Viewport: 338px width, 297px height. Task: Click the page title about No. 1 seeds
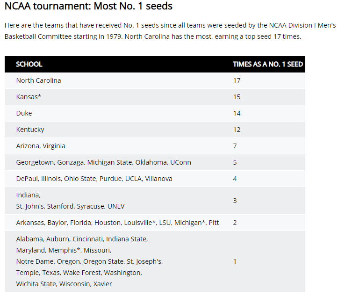coord(88,6)
